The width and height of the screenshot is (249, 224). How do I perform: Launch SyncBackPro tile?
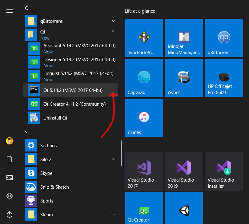coord(144,38)
